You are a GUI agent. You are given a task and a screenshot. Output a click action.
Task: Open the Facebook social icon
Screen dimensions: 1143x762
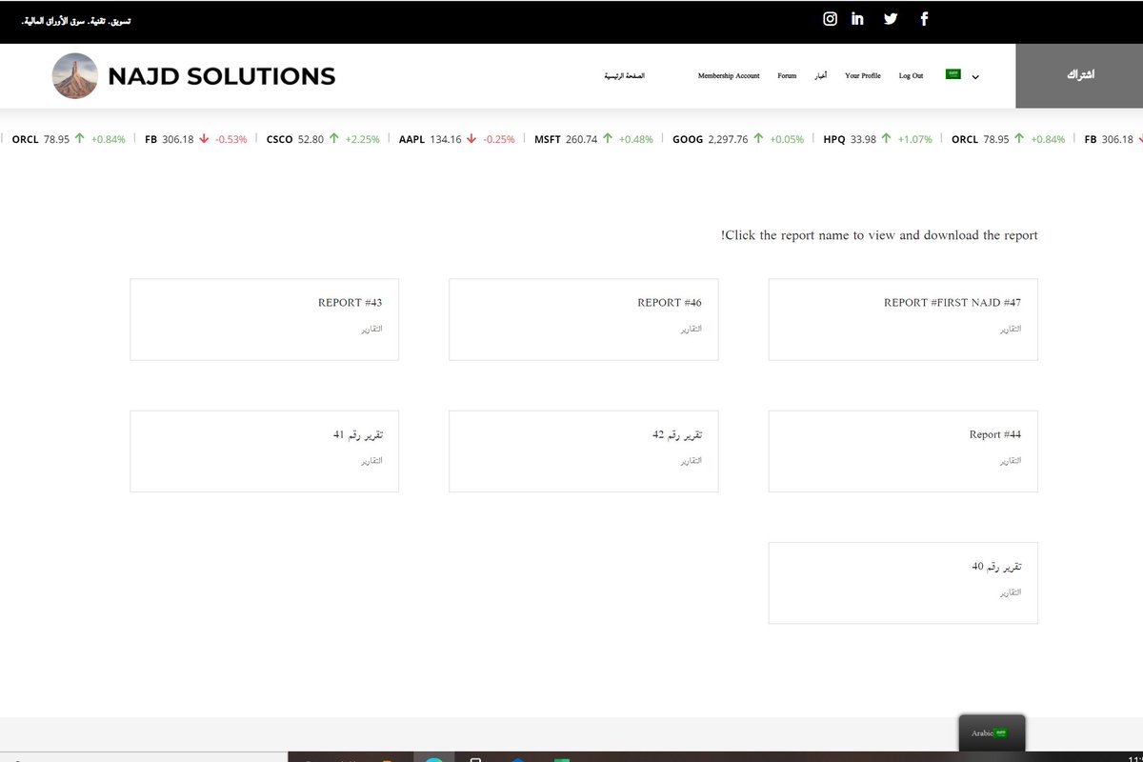coord(924,19)
